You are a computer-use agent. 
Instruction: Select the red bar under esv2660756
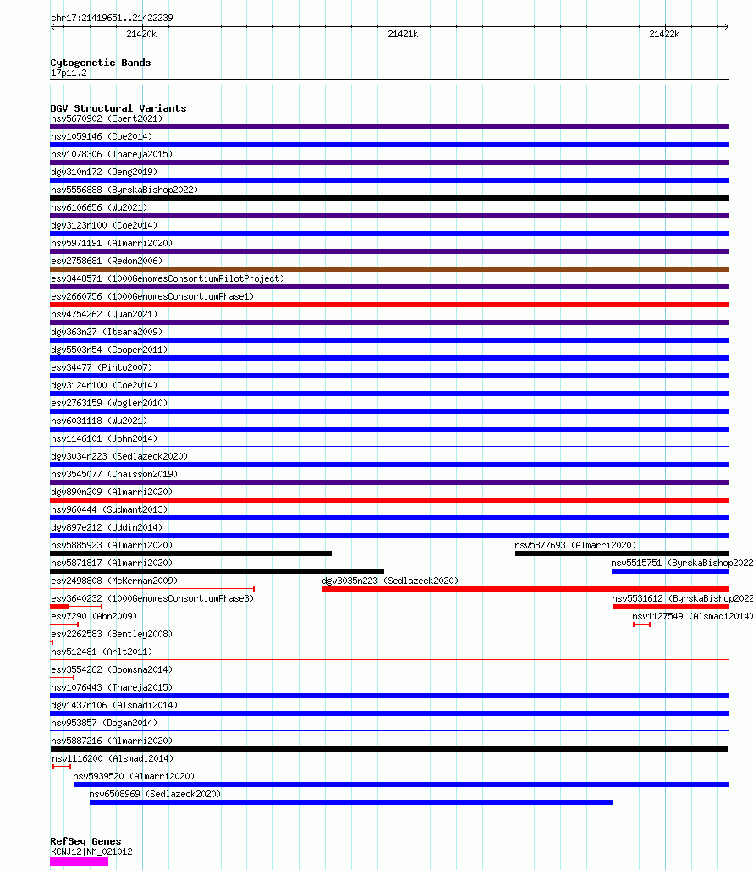(x=389, y=305)
